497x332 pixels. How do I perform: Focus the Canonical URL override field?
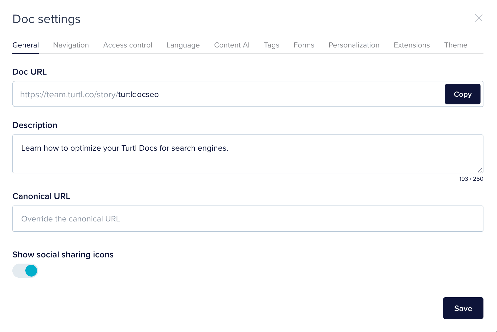coord(247,219)
